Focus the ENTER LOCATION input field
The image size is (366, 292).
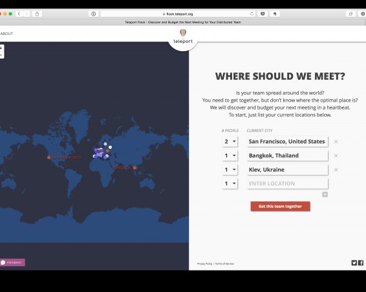(288, 183)
